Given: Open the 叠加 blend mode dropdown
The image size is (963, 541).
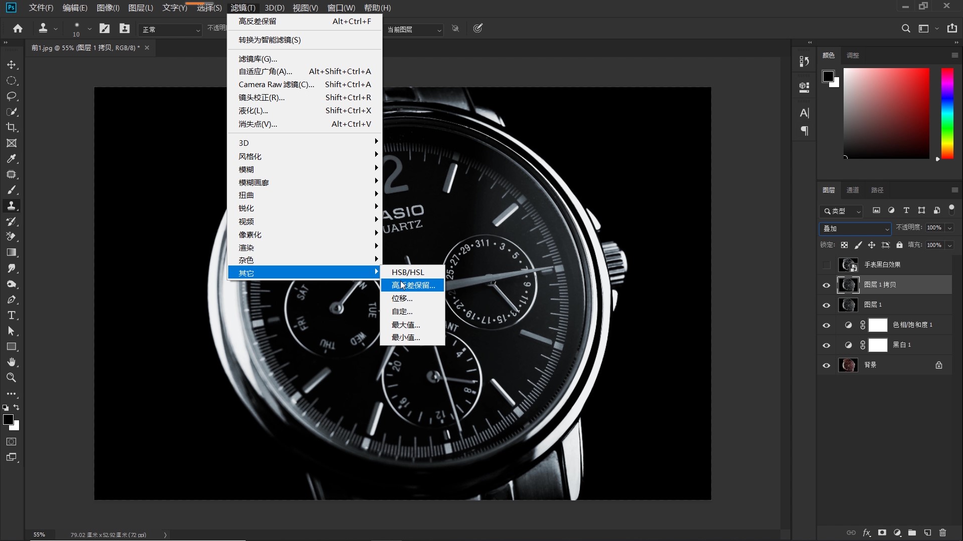Looking at the screenshot, I should coord(855,228).
